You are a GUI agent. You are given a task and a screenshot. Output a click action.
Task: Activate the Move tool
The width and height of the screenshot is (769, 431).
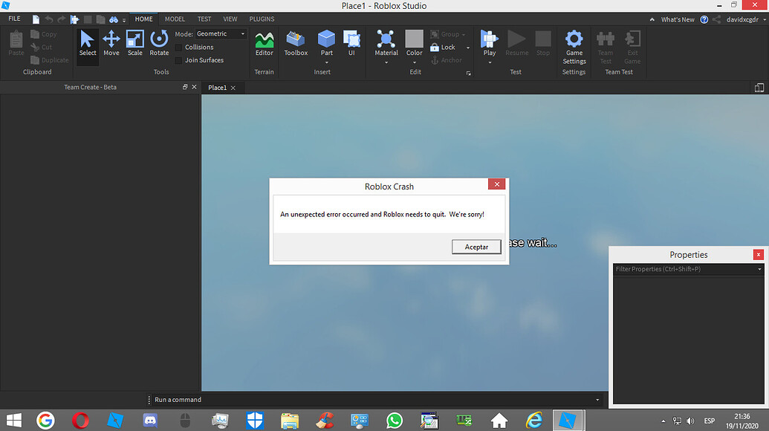[111, 44]
